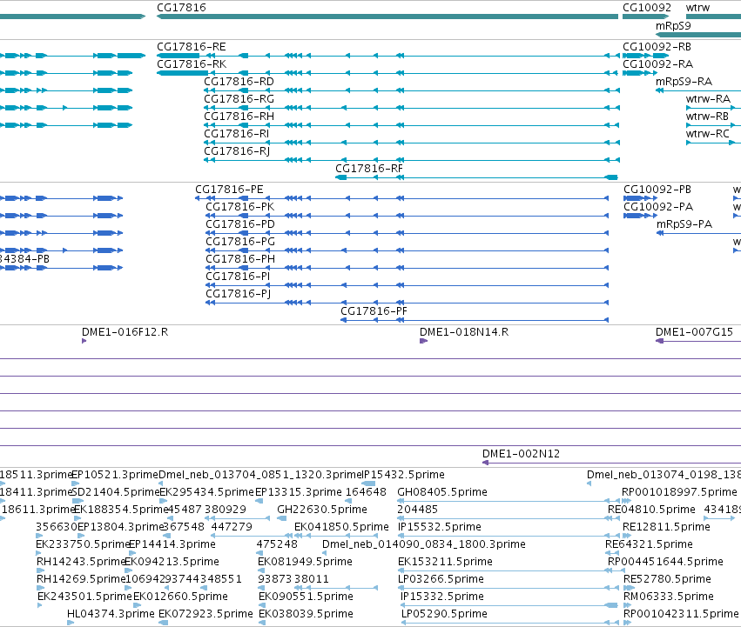Open EST label RE12811.5prime

click(x=666, y=527)
